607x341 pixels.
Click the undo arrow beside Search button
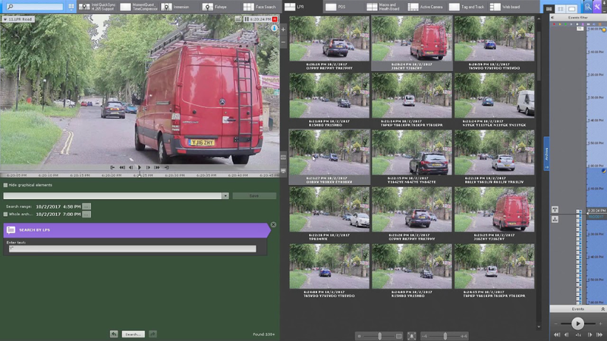(x=114, y=333)
